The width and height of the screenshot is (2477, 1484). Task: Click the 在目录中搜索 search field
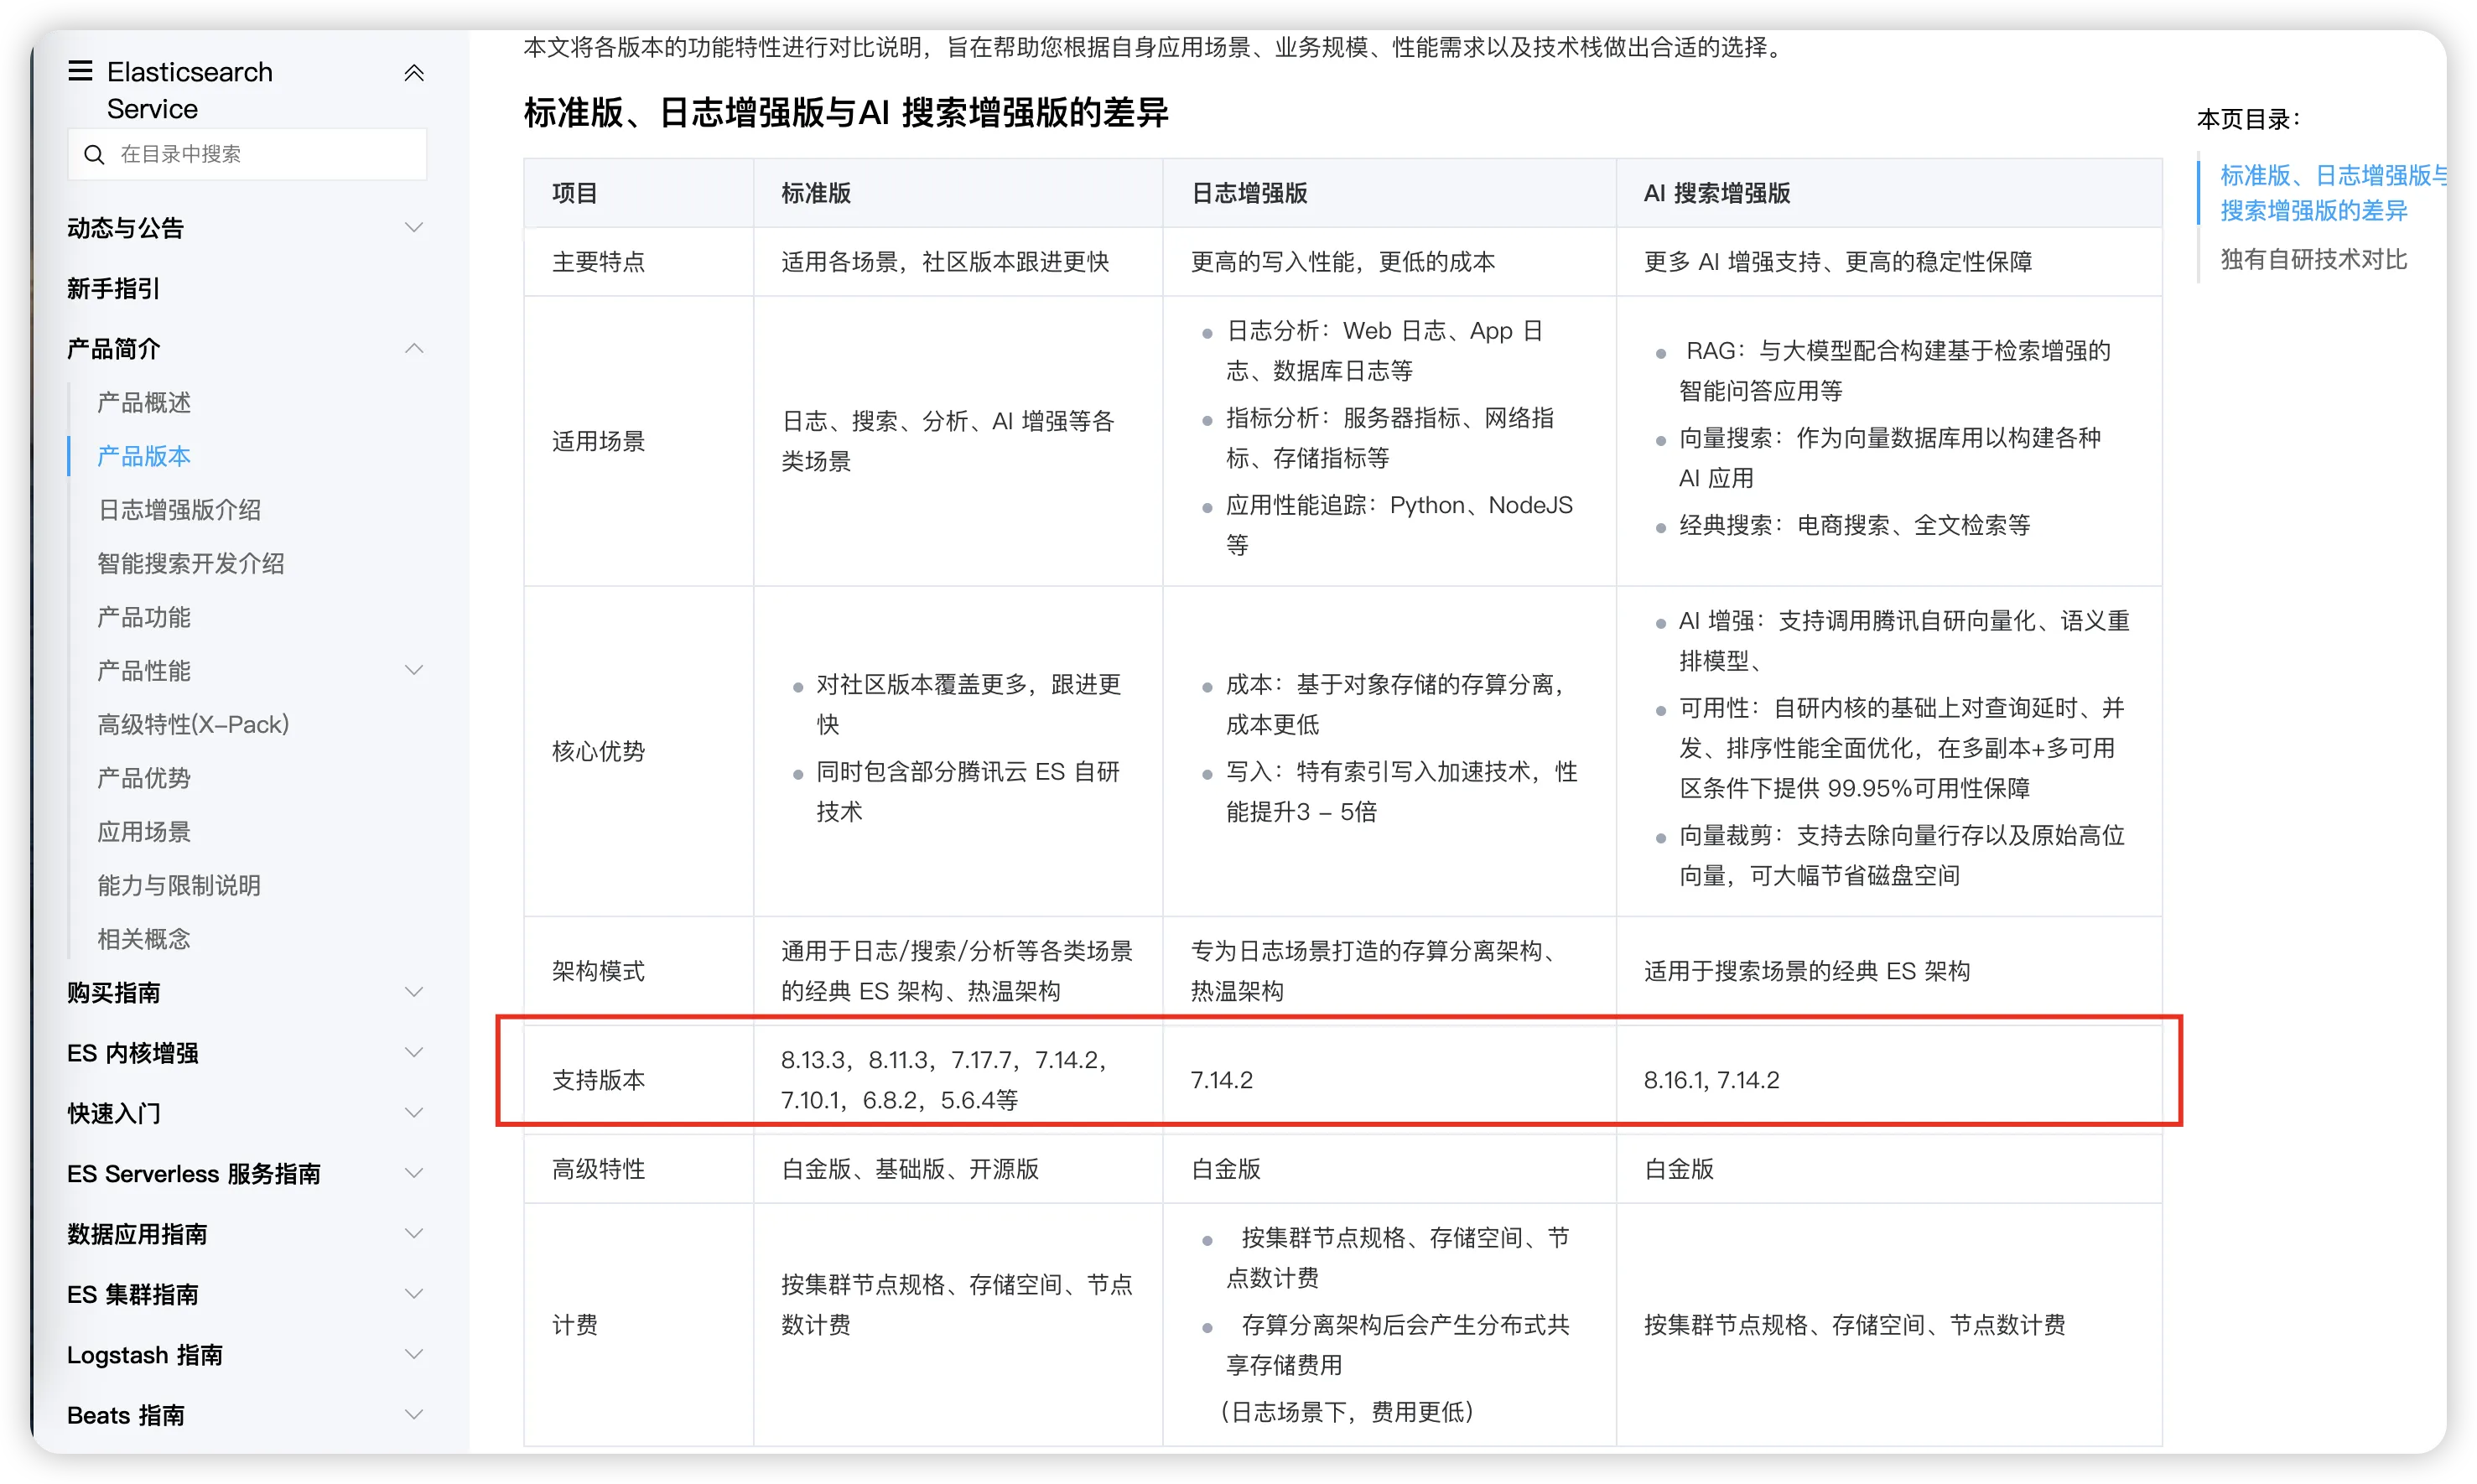tap(260, 154)
